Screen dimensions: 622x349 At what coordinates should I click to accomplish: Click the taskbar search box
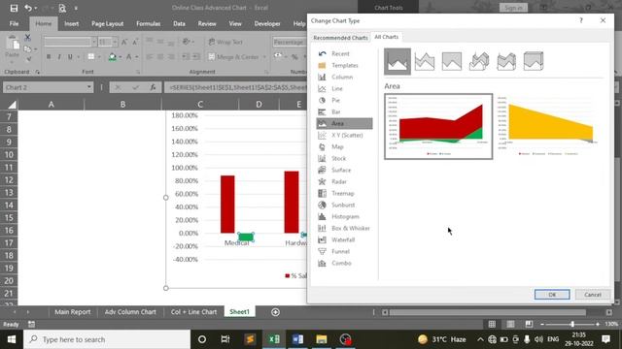[x=107, y=339]
